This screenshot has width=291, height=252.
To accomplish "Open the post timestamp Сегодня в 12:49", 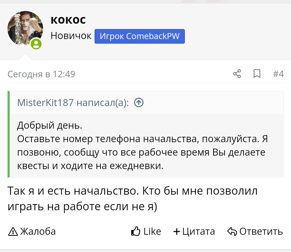I will click(x=41, y=74).
